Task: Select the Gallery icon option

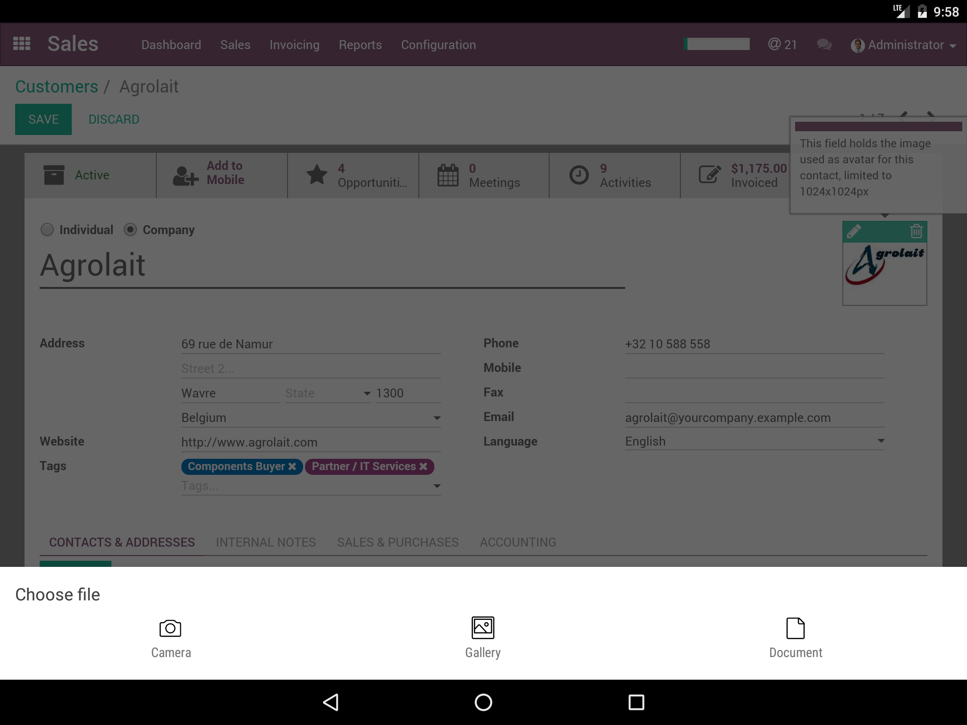Action: pos(483,628)
